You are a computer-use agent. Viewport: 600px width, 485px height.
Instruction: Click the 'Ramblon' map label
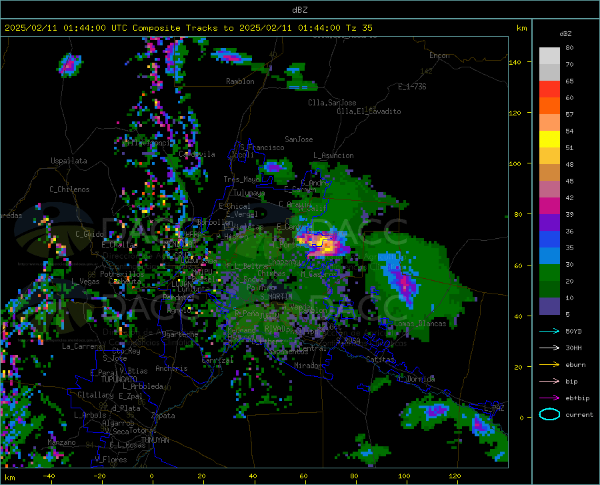coord(240,81)
